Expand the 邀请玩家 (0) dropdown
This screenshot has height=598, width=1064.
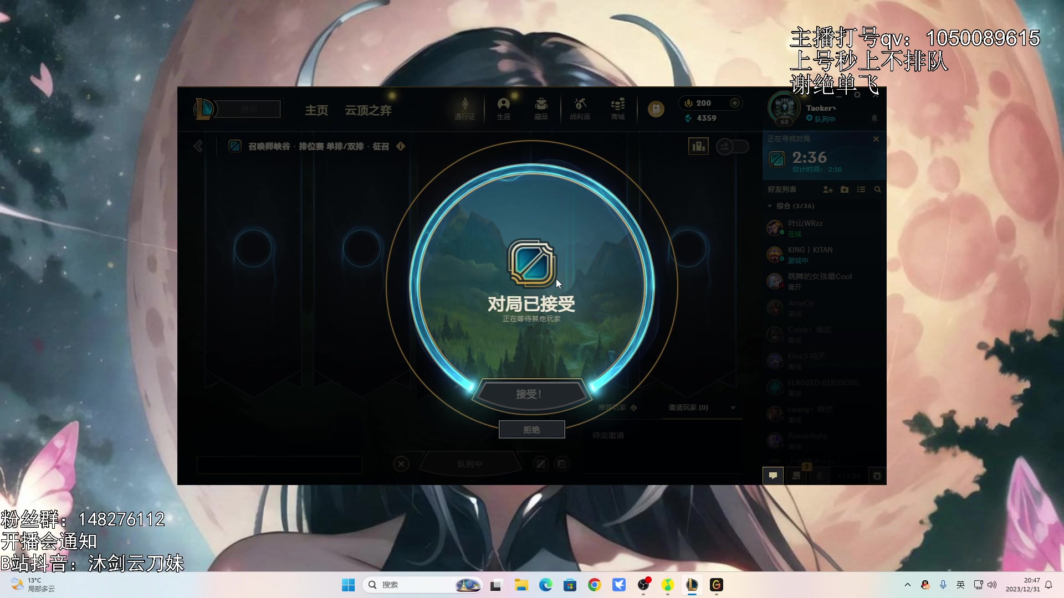pyautogui.click(x=733, y=408)
